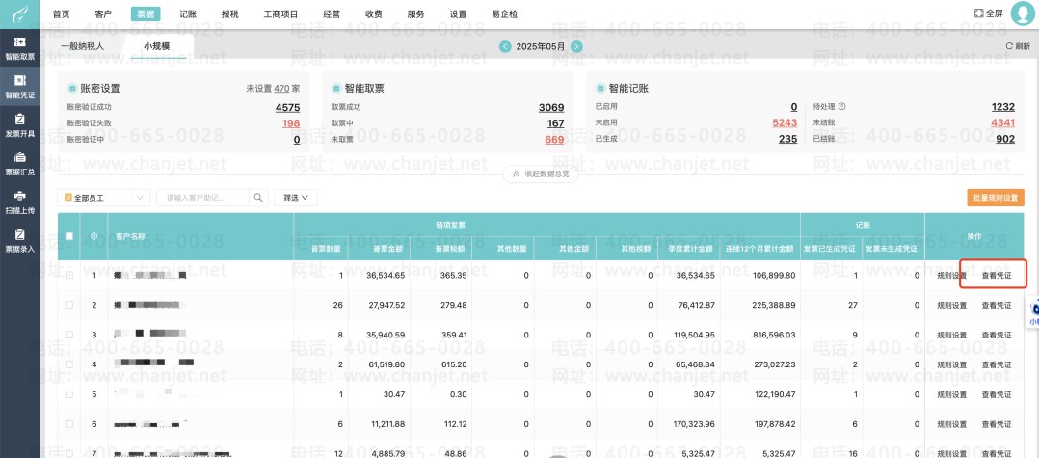This screenshot has height=458, width=1039.
Task: Tick the checkbox for row 5
Action: 69,394
